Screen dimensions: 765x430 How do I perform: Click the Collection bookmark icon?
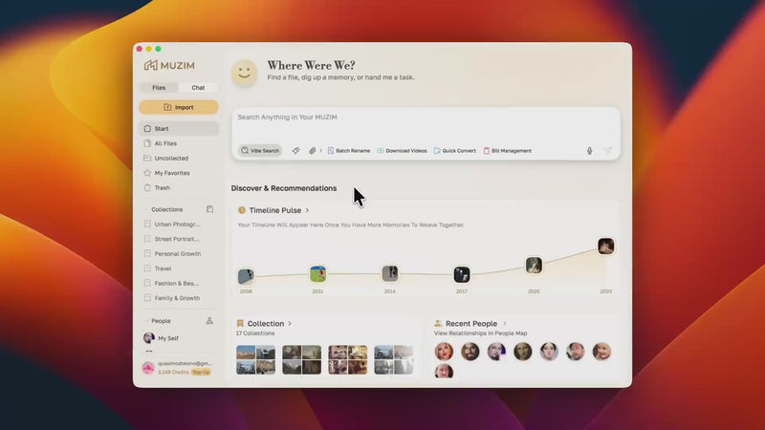(x=240, y=323)
